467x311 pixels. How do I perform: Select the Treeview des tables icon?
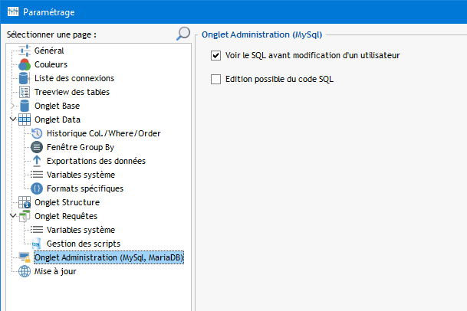coord(25,92)
